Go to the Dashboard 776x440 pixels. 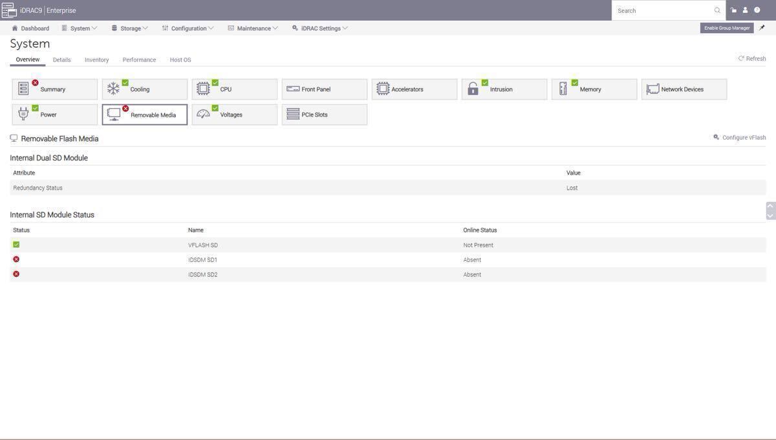point(30,28)
